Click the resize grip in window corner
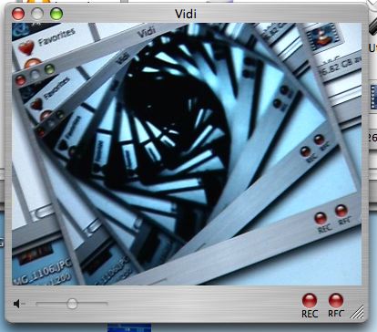The width and height of the screenshot is (377, 332). point(357,312)
